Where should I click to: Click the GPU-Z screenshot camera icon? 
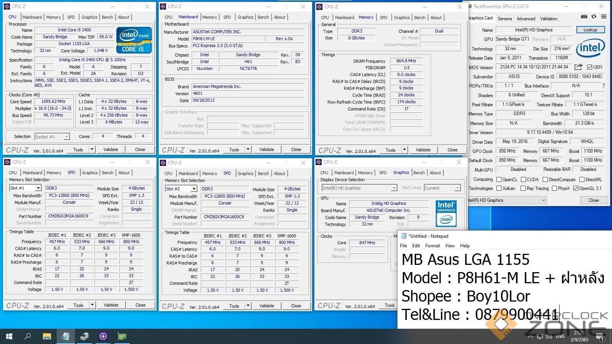(x=584, y=17)
